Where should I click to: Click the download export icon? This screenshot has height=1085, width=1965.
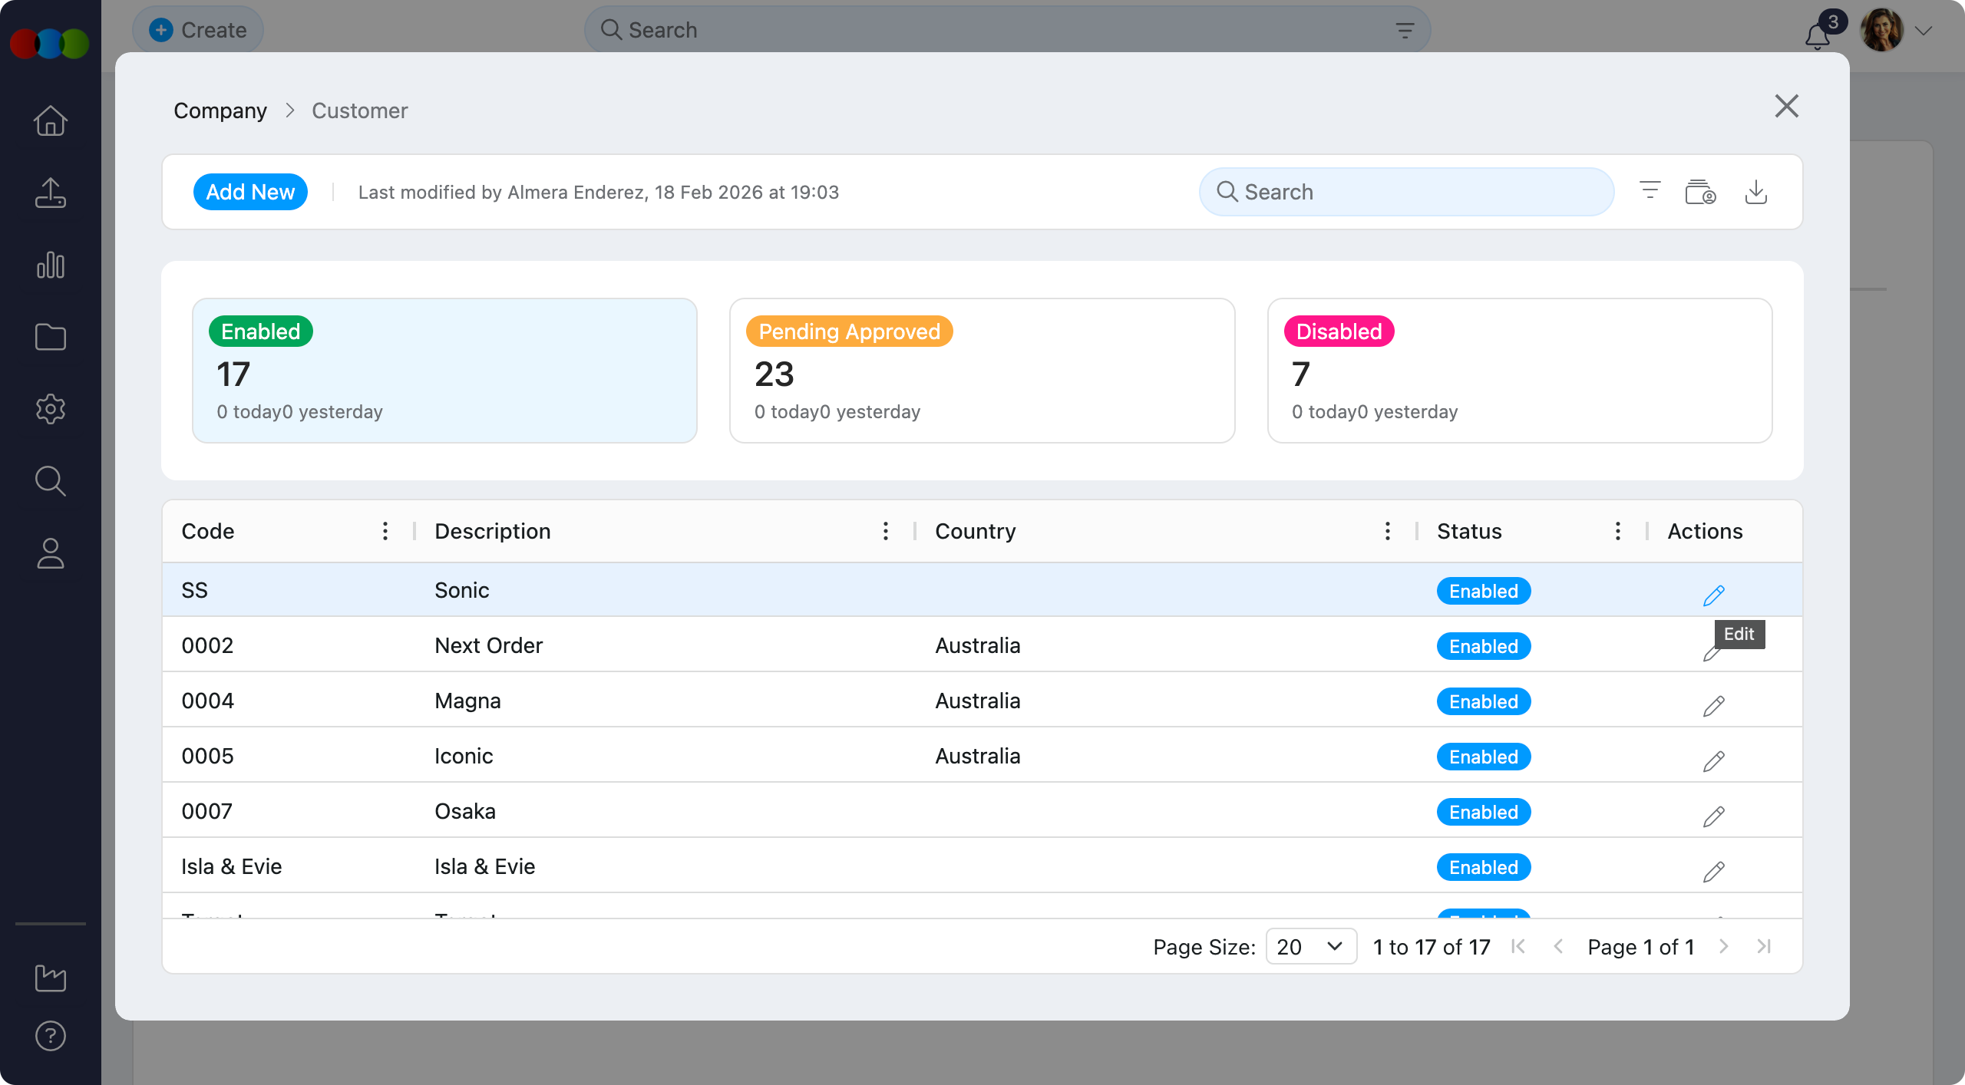tap(1755, 192)
